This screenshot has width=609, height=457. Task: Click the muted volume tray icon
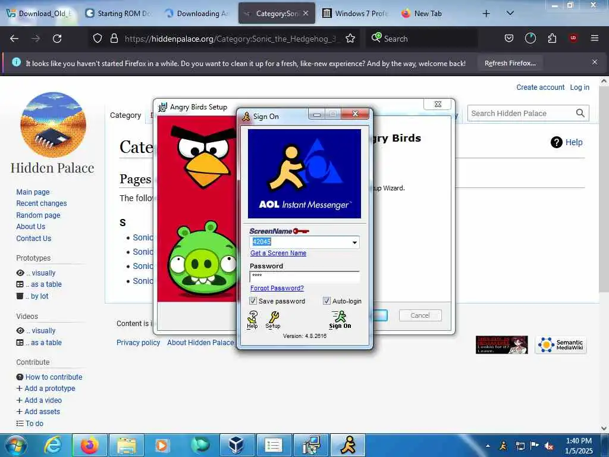tap(549, 446)
